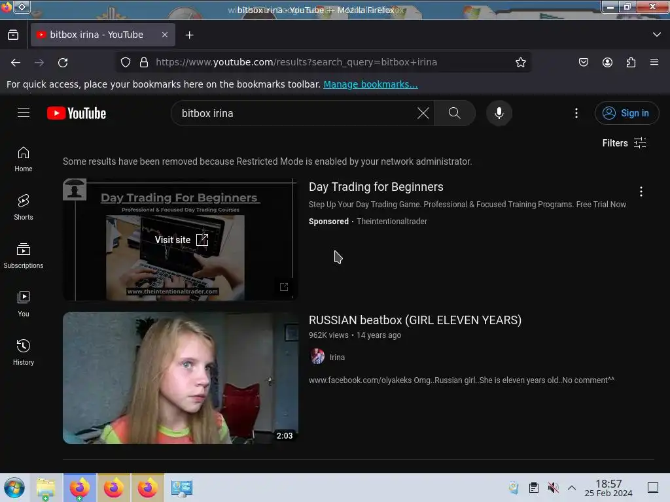Open History in the sidebar
Screen dimensions: 670x502
tap(24, 352)
